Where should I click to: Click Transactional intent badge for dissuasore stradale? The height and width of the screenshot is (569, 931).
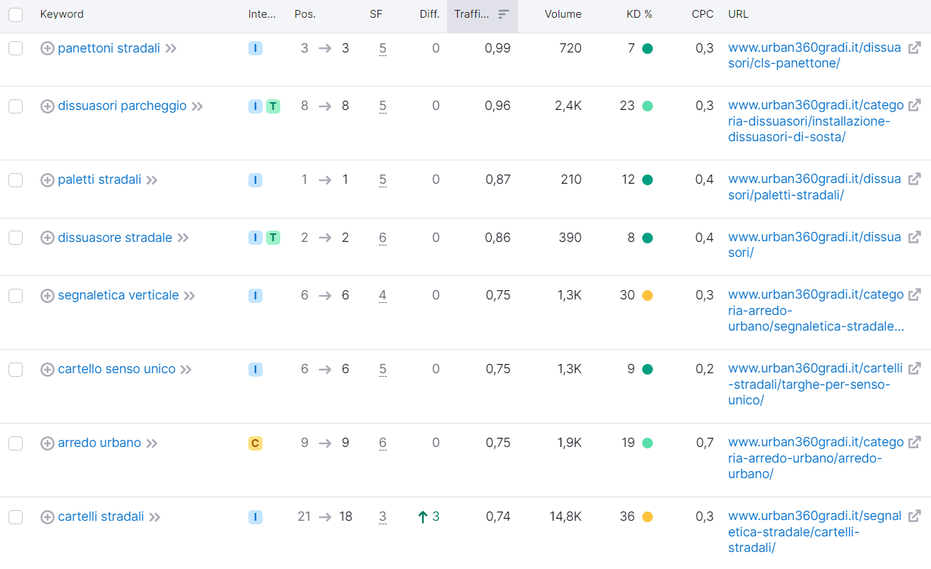point(273,238)
